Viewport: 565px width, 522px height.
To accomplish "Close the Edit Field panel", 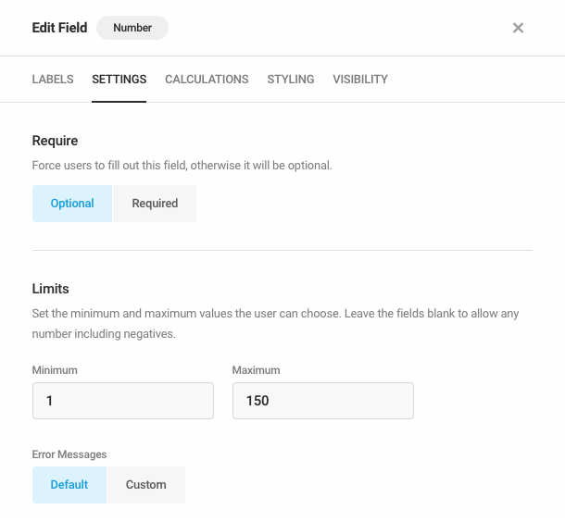I will click(518, 28).
